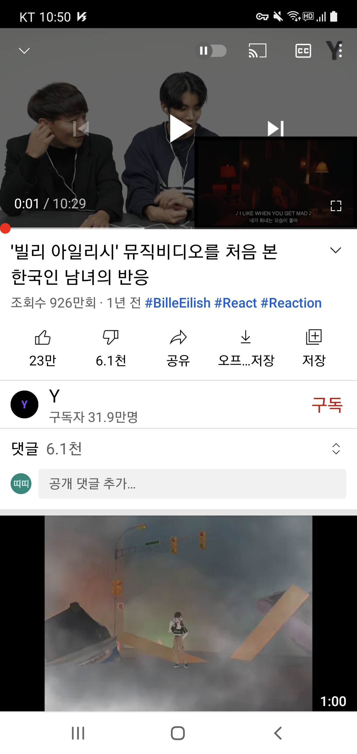Toggle the autoplay switch
The height and width of the screenshot is (754, 357).
click(211, 51)
